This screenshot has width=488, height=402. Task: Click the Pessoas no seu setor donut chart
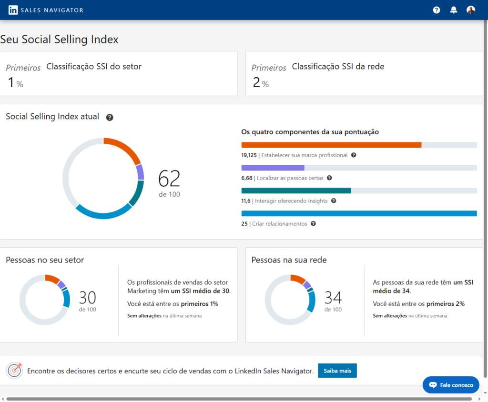click(45, 300)
